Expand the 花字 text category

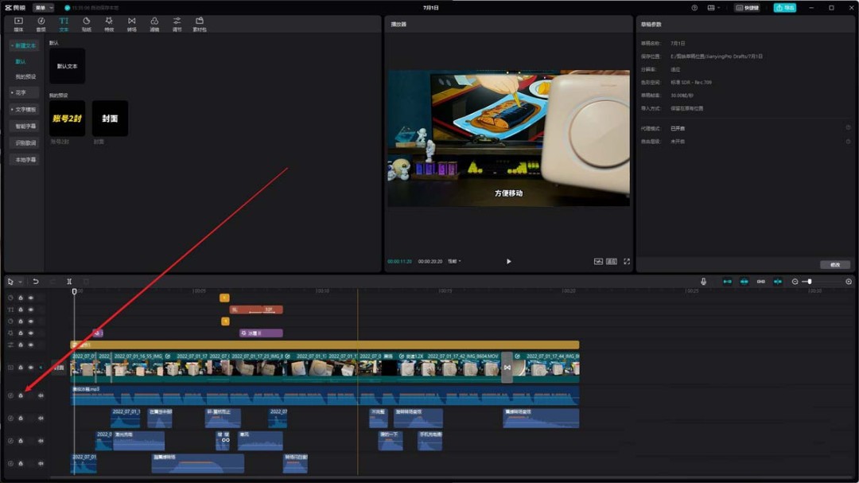(x=21, y=93)
